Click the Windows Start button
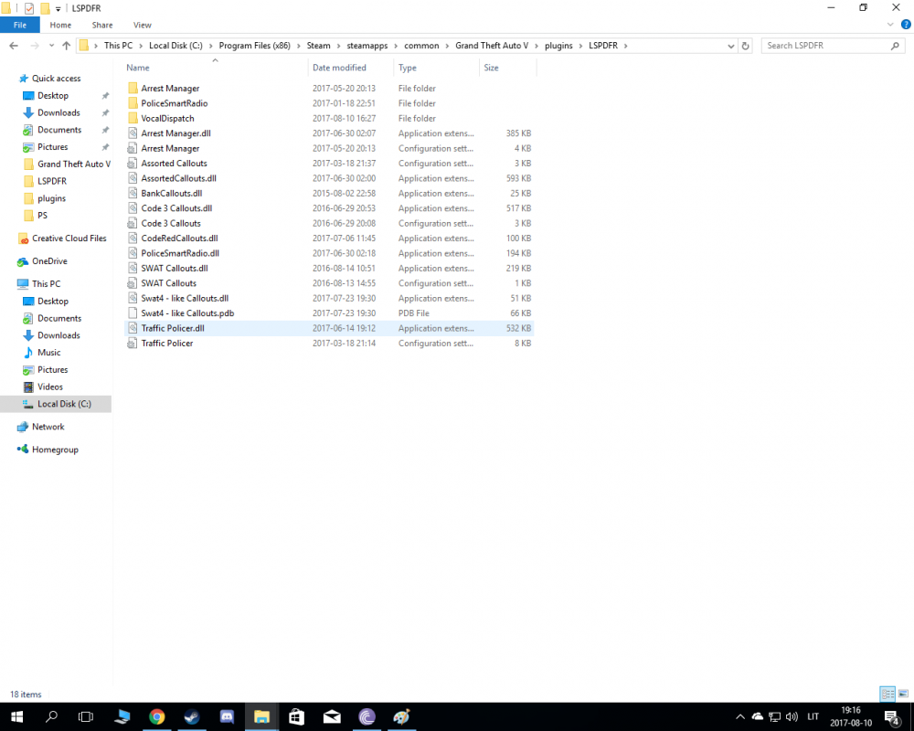 [x=16, y=716]
